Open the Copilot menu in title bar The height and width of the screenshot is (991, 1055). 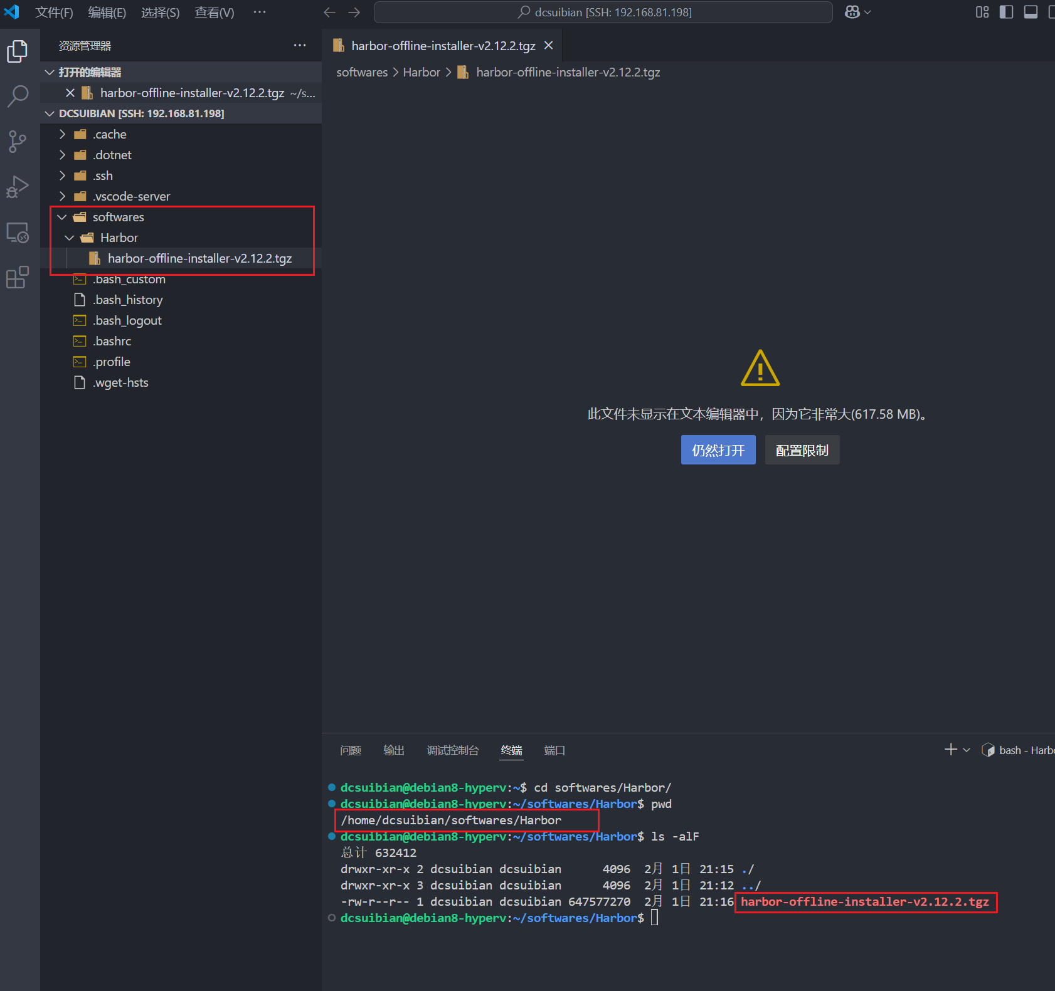click(x=857, y=13)
